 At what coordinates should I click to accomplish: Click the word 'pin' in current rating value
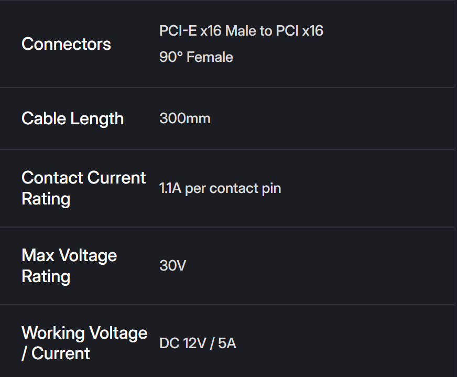click(x=271, y=188)
